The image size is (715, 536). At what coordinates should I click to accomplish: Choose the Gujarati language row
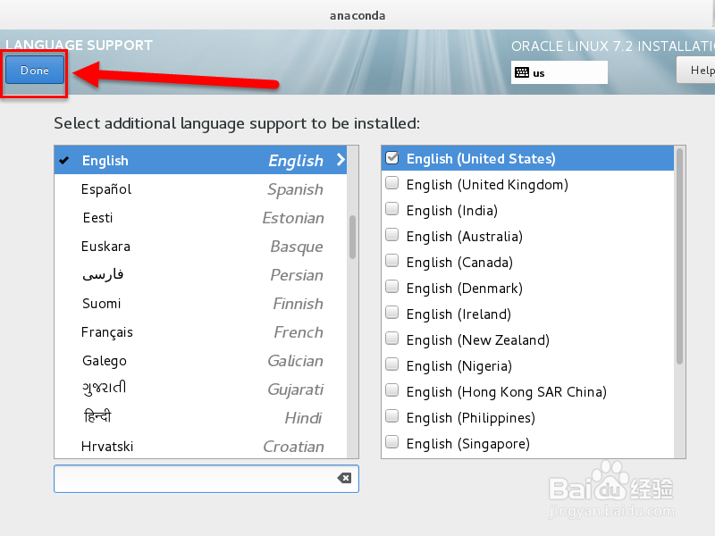click(200, 389)
